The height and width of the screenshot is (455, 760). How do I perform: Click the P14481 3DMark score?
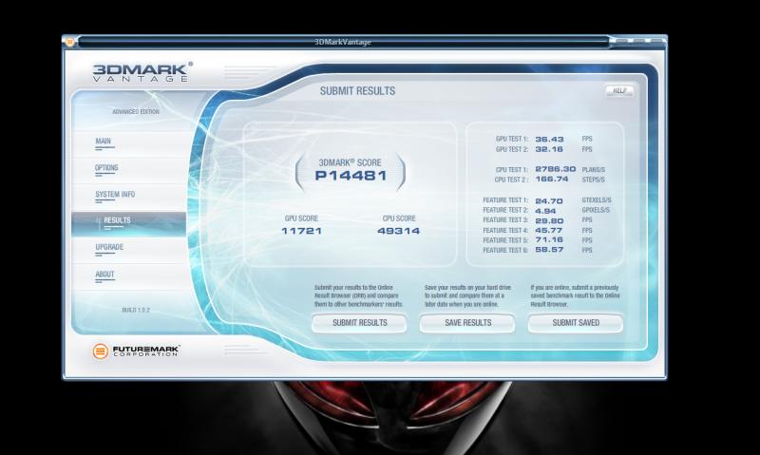[x=351, y=176]
